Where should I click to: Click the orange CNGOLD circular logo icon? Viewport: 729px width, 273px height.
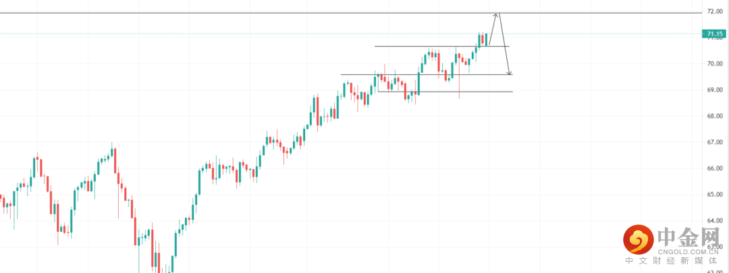[638, 238]
